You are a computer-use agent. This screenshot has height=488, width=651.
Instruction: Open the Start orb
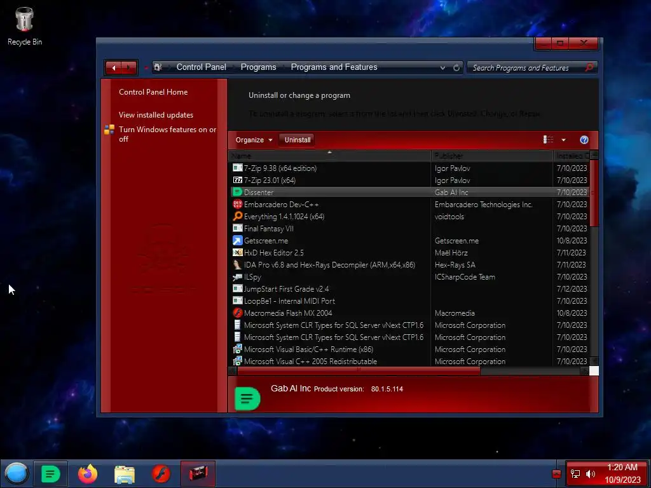[x=16, y=473]
